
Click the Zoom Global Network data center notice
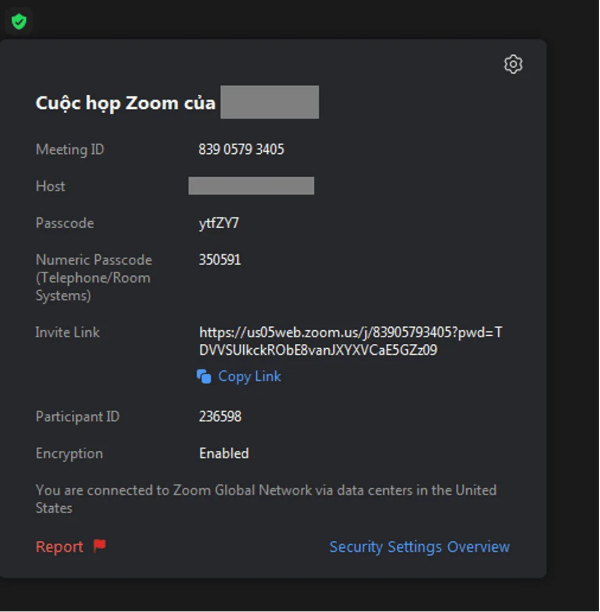[x=266, y=499]
